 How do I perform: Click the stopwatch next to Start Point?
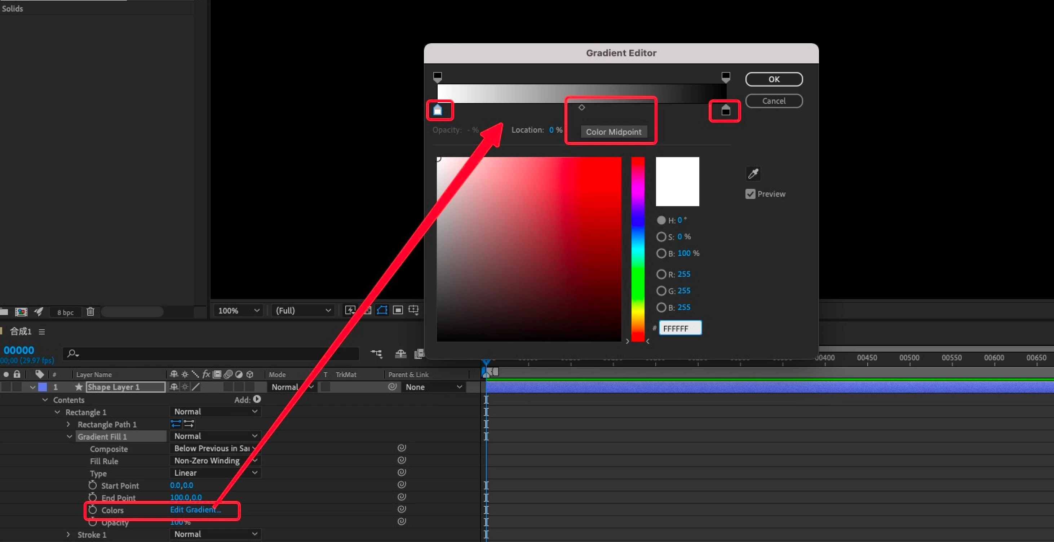click(93, 485)
